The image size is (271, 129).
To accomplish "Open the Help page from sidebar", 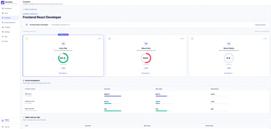I will click(10, 36).
